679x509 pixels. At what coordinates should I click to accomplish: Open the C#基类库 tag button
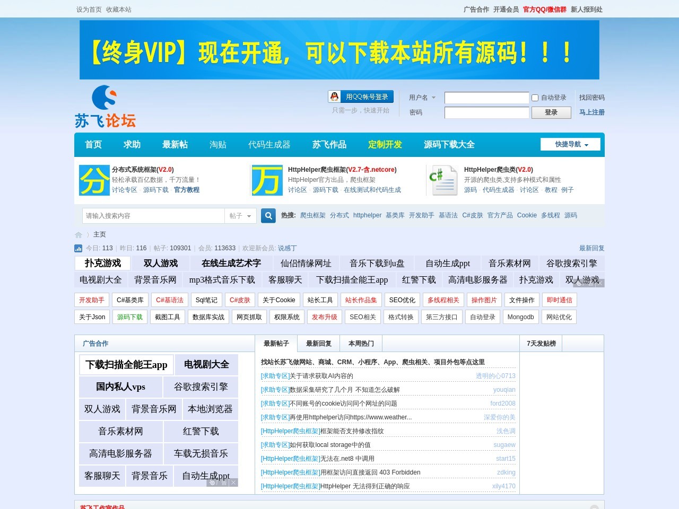click(x=130, y=300)
